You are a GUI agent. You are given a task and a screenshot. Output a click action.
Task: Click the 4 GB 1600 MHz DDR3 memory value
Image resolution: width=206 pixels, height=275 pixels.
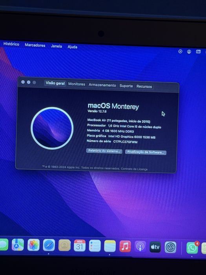click(x=118, y=131)
